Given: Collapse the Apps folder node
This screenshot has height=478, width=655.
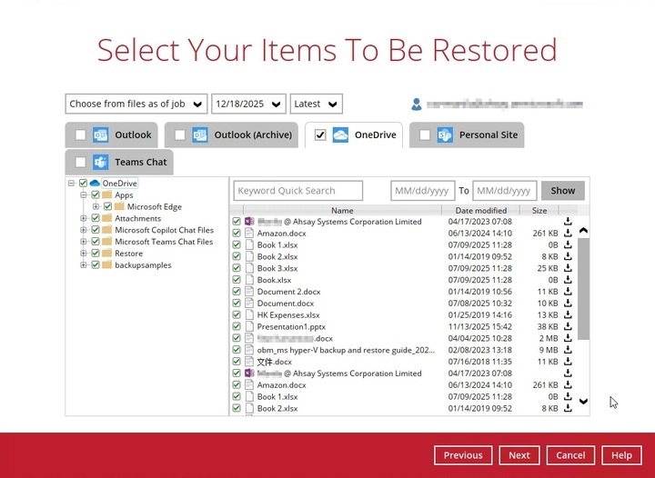Looking at the screenshot, I should (x=84, y=194).
